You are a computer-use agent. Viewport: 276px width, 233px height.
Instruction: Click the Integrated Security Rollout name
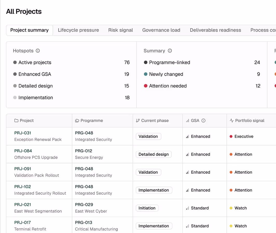point(40,193)
